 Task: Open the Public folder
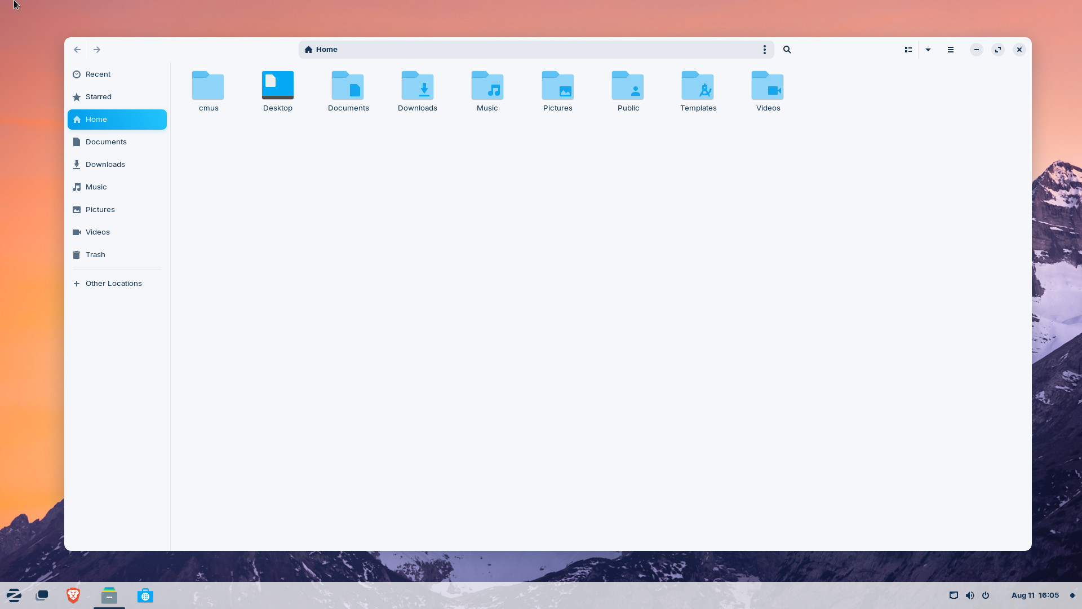(628, 90)
